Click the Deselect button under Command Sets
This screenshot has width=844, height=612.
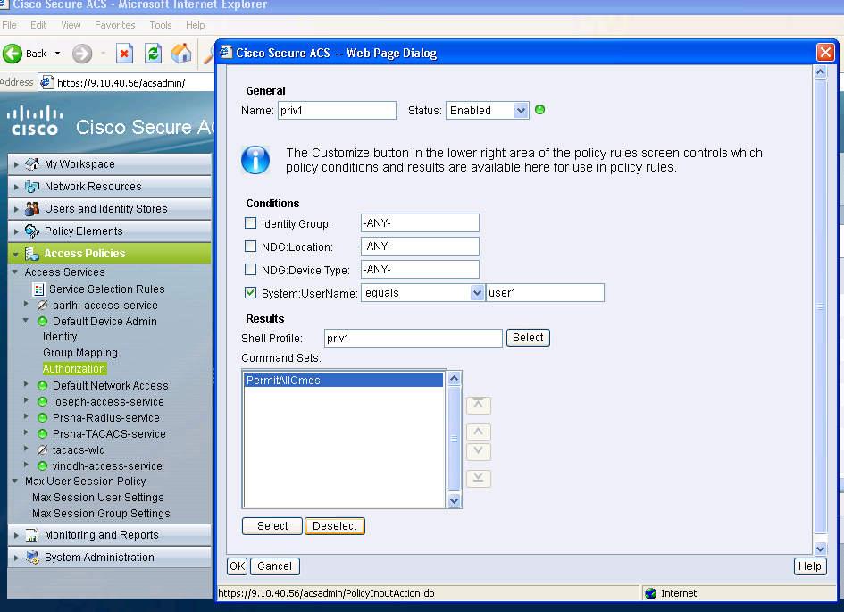334,526
